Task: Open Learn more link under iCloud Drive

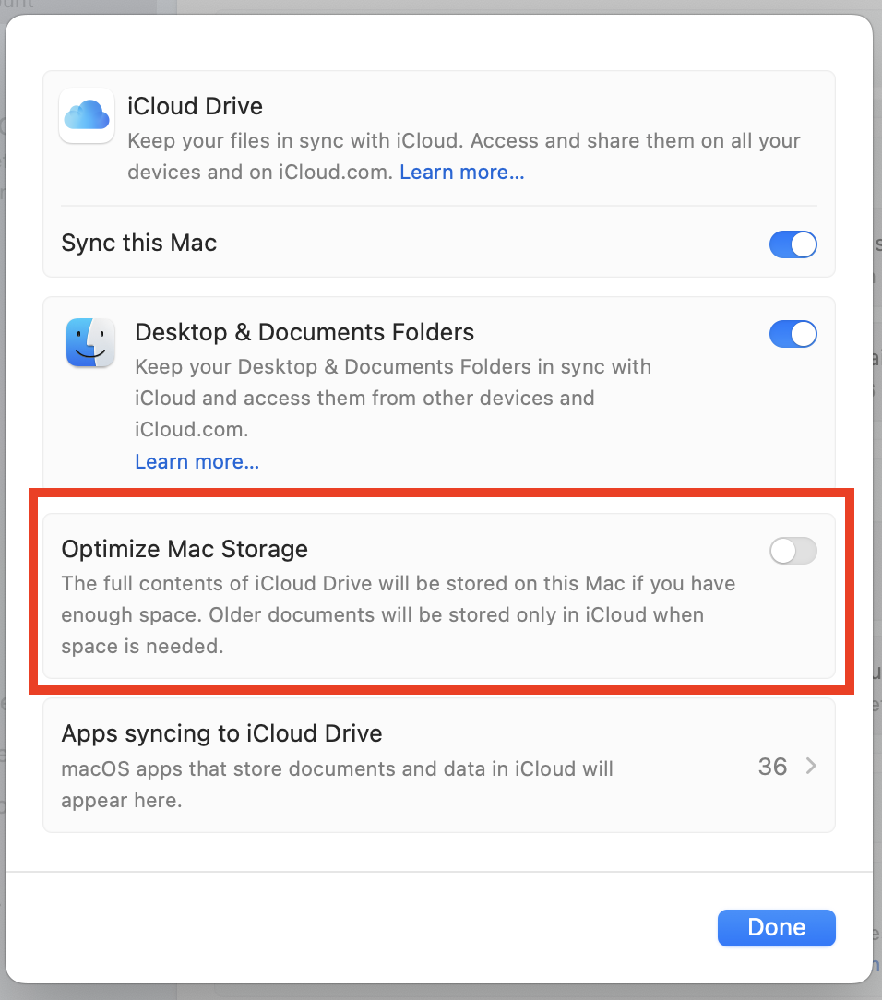Action: [461, 173]
